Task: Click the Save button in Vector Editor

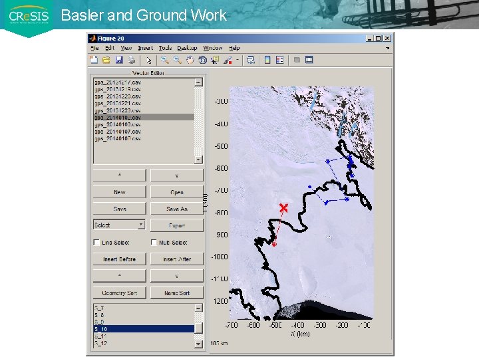Action: point(120,209)
